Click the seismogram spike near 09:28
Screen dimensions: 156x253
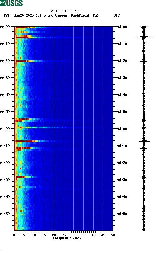point(144,177)
